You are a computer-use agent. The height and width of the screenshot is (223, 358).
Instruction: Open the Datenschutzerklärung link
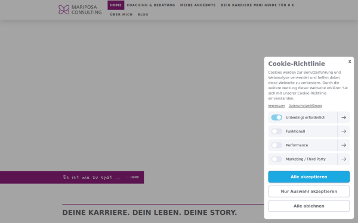[305, 106]
